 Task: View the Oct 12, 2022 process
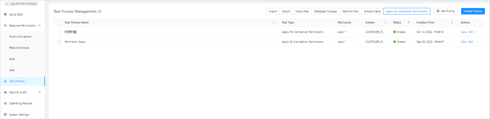pyautogui.click(x=464, y=32)
